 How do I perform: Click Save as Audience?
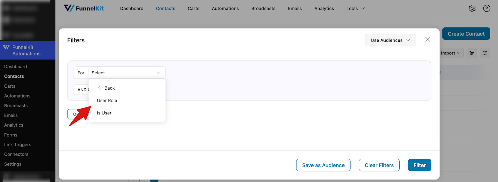tap(323, 165)
